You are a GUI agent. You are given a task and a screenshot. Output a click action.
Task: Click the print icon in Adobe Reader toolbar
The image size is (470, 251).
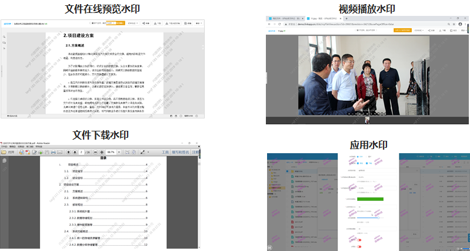point(54,151)
